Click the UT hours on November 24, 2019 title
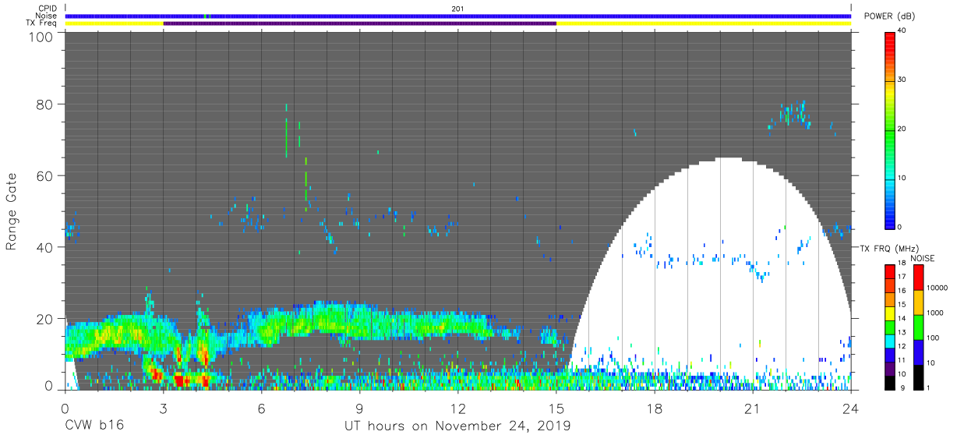This screenshot has height=442, width=957. [457, 426]
